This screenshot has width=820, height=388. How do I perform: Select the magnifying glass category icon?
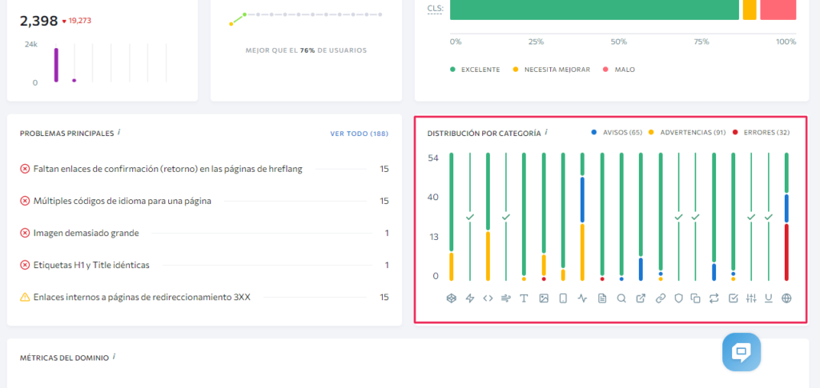point(621,298)
